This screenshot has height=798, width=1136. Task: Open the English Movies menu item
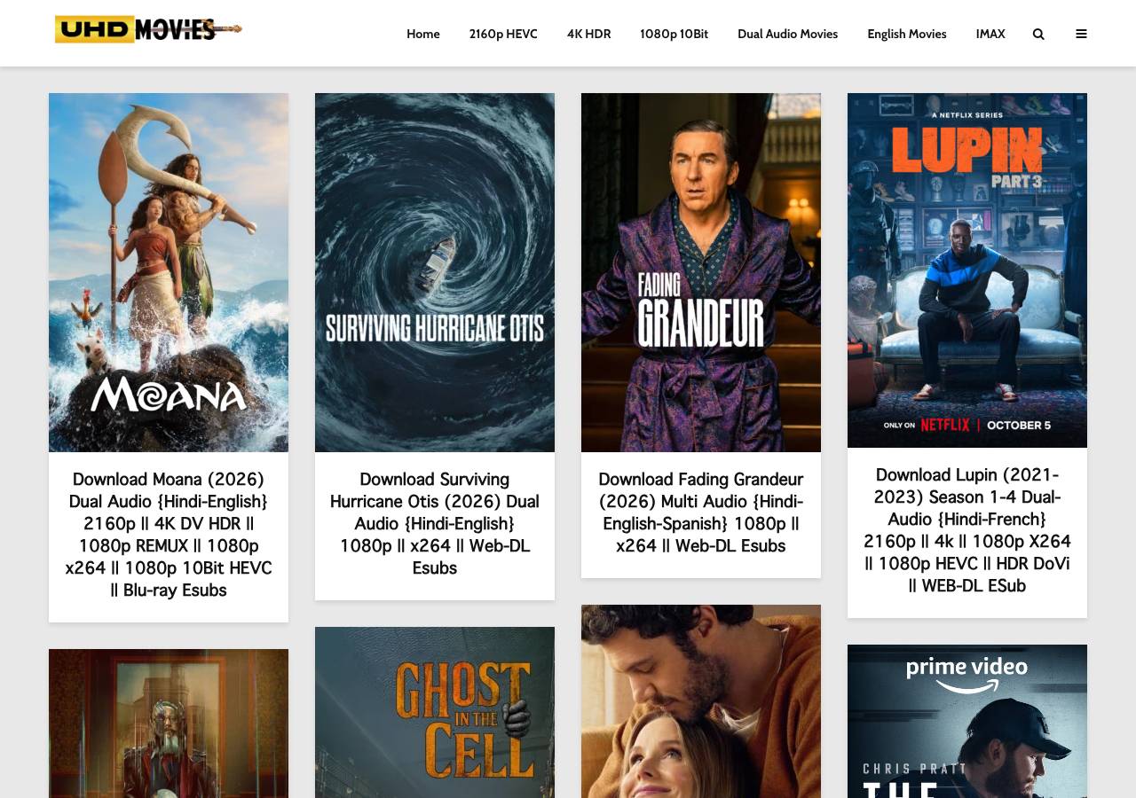tap(907, 34)
